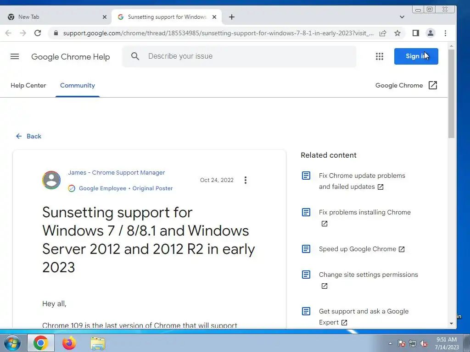Image resolution: width=470 pixels, height=352 pixels.
Task: Click the Google Chrome Help title
Action: click(x=70, y=56)
